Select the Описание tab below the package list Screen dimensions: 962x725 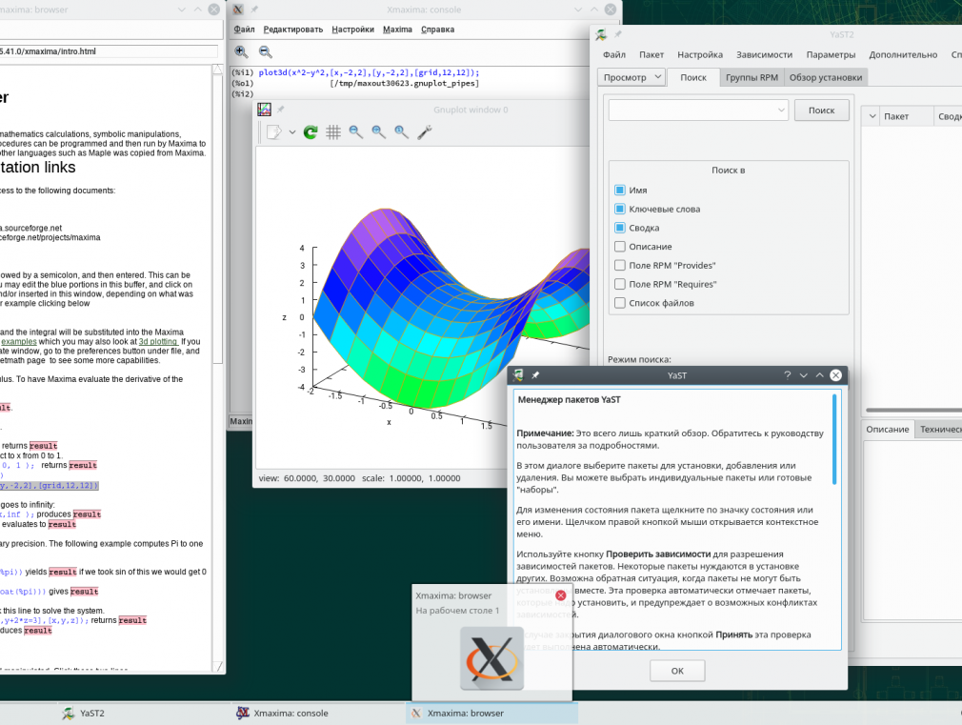(887, 429)
